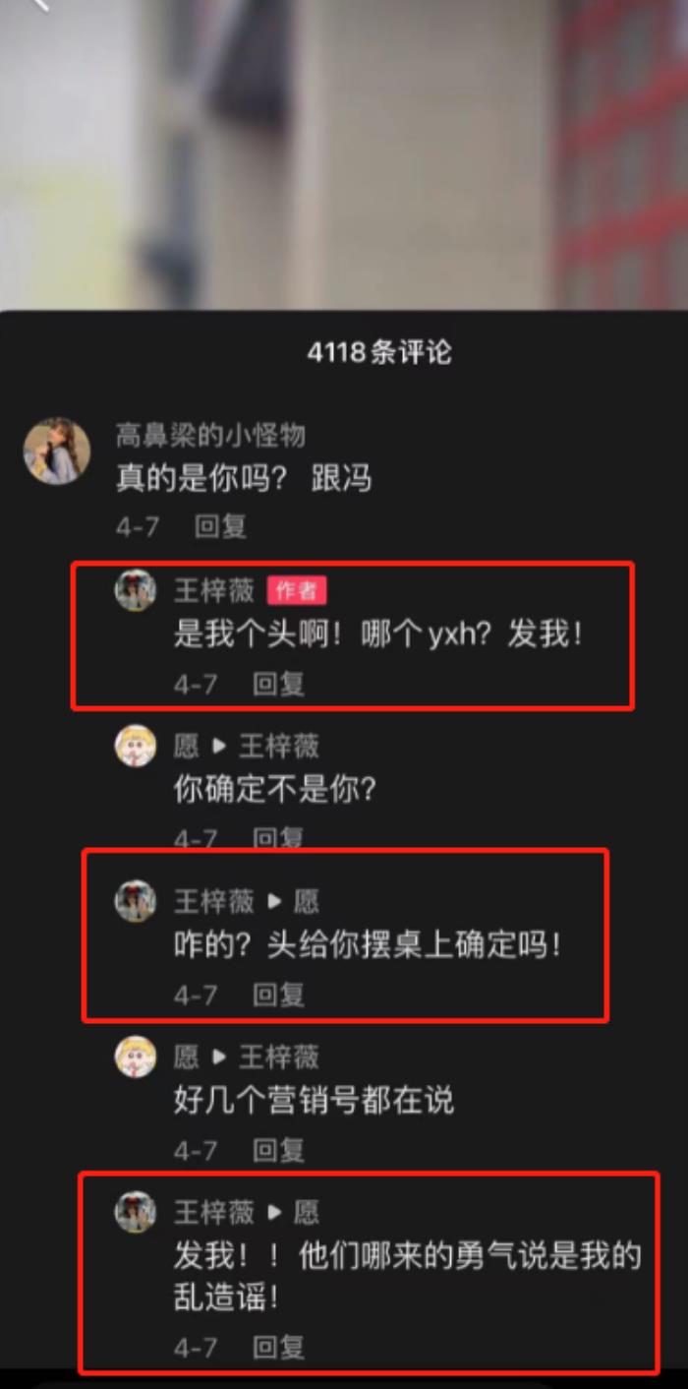The image size is (688, 1389).
Task: Tap 愿 avatar next to 好几个营销号都在说
Action: 136,1057
